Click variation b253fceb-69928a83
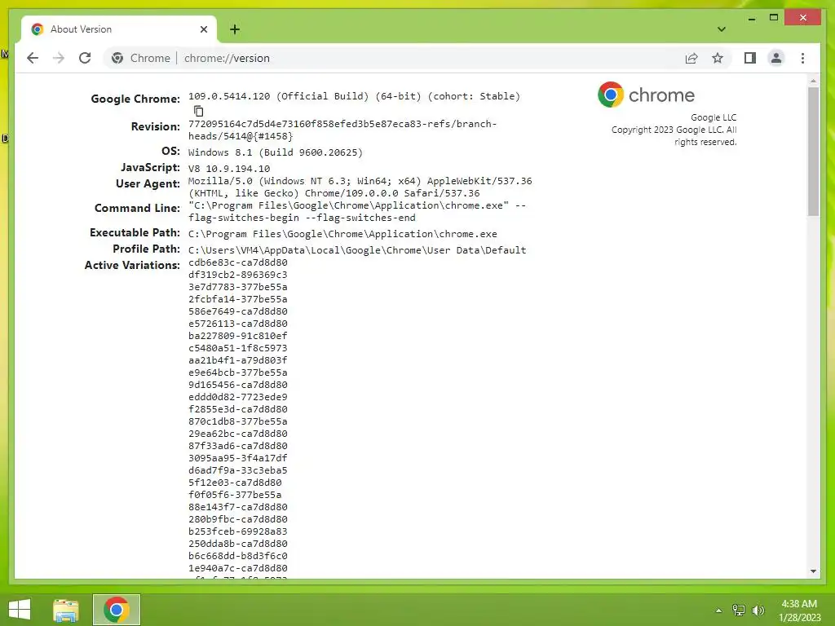The width and height of the screenshot is (835, 626). [237, 531]
